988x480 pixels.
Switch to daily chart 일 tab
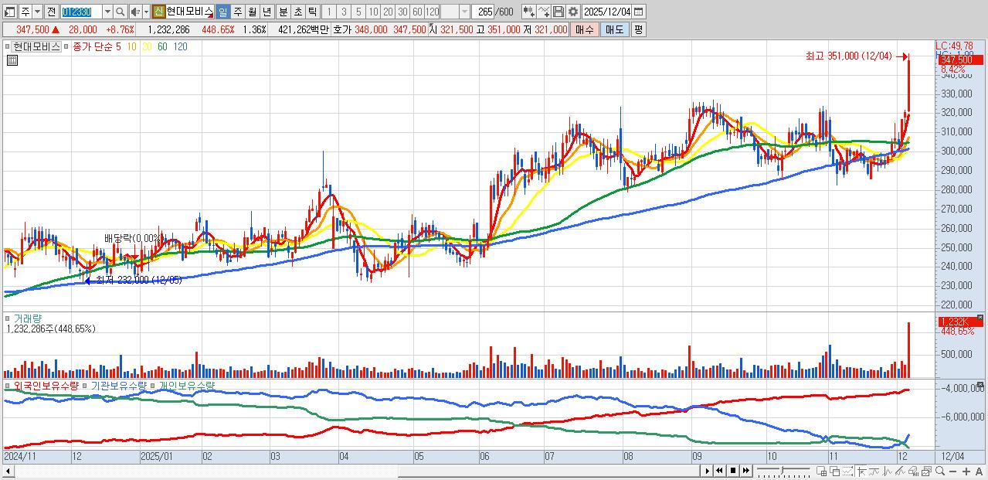pyautogui.click(x=222, y=12)
